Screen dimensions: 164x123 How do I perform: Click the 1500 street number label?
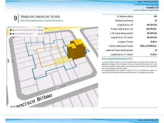pyautogui.click(x=61, y=87)
